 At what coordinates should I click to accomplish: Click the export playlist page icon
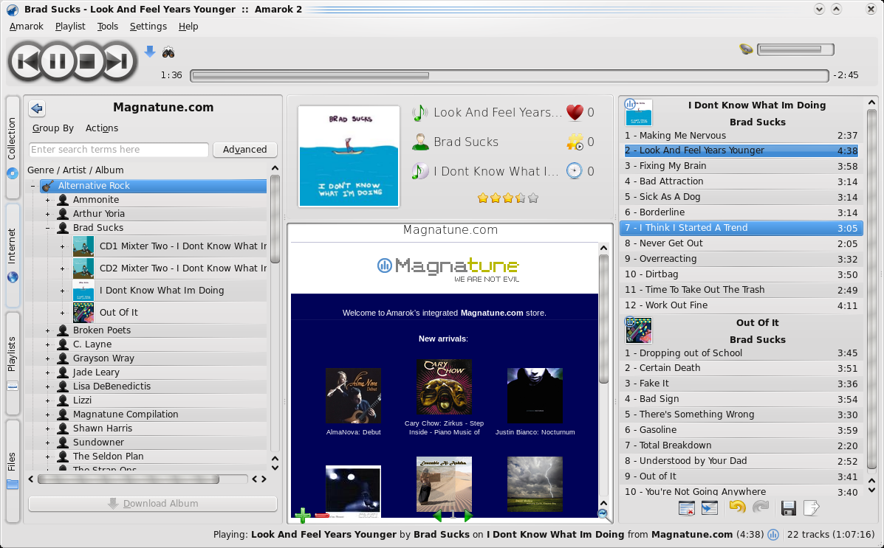pyautogui.click(x=811, y=507)
